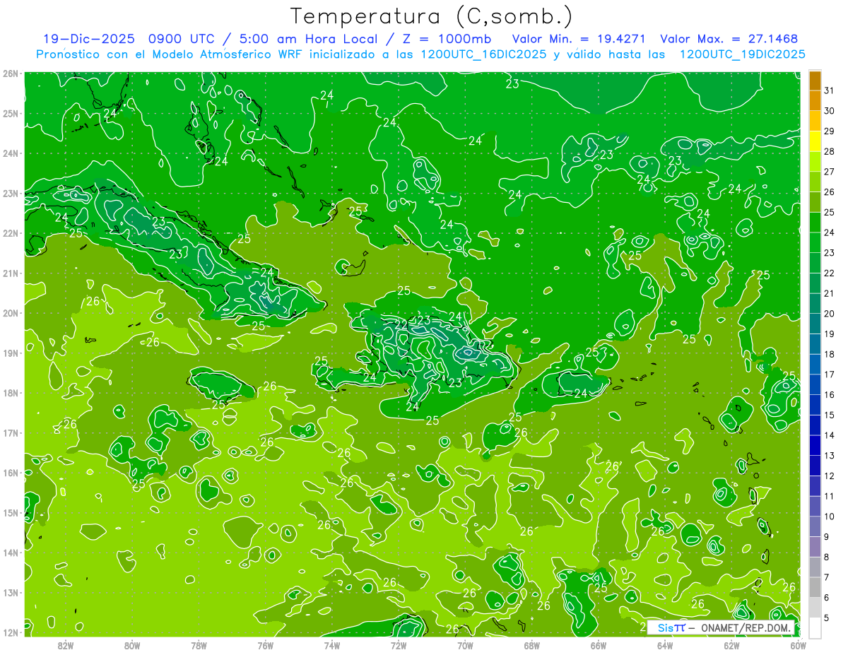Click the title Temperatura (C,somb.)
Image resolution: width=848 pixels, height=655 pixels.
point(431,16)
